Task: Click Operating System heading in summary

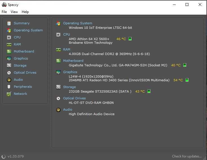Action: coord(78,23)
